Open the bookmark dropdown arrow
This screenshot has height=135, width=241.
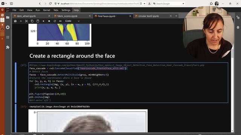[145, 3]
